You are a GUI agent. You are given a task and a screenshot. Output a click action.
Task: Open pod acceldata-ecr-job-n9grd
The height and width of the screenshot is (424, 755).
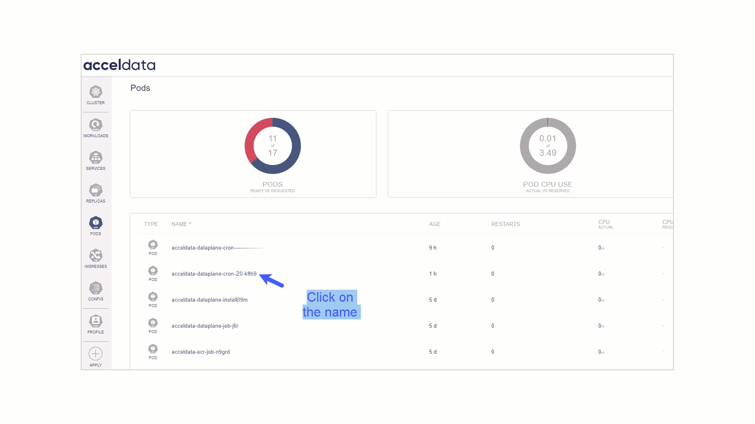200,352
